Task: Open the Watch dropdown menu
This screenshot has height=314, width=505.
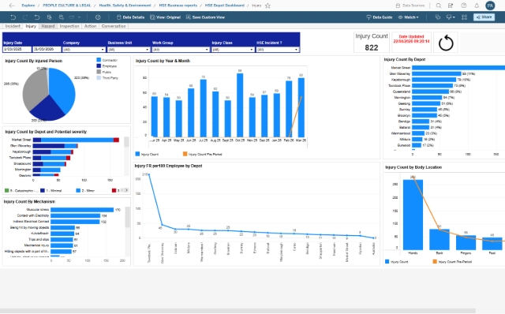Action: [x=409, y=17]
